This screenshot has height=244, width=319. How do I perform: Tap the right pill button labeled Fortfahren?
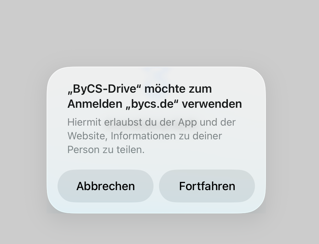click(x=207, y=186)
